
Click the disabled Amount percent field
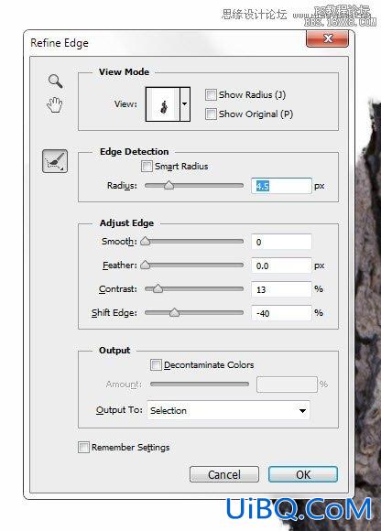[x=287, y=385]
